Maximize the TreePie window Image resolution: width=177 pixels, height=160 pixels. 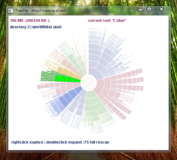pyautogui.click(x=149, y=9)
